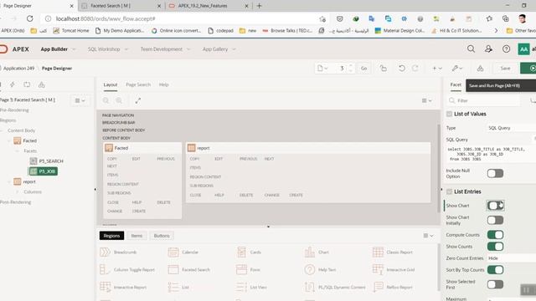Open the Page Shared Components tab icon
The width and height of the screenshot is (536, 301).
[x=41, y=84]
